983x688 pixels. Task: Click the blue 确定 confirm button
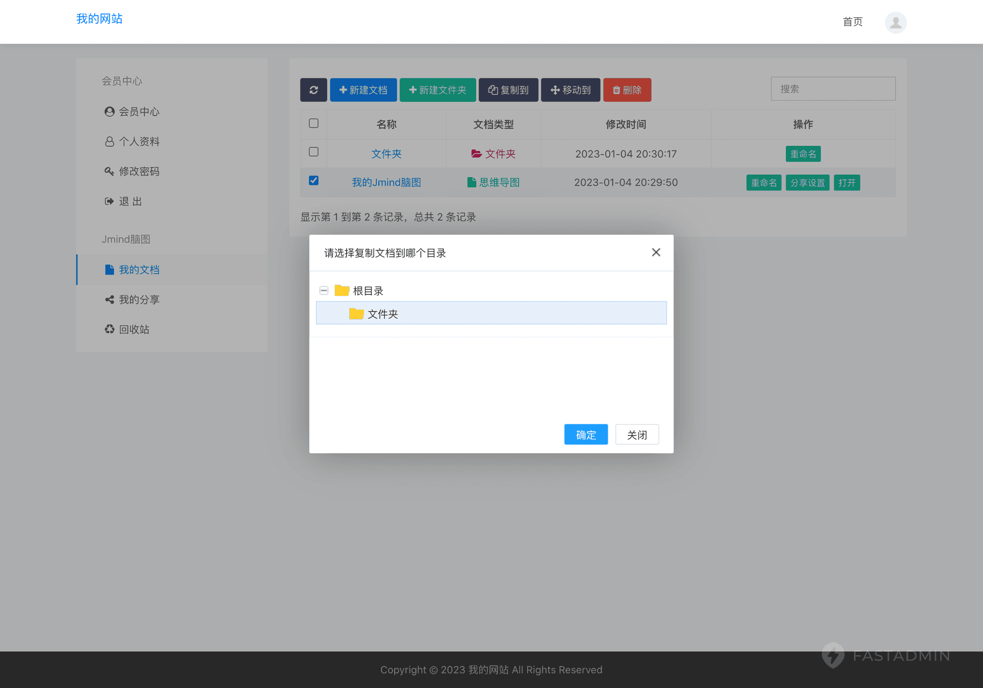tap(586, 435)
